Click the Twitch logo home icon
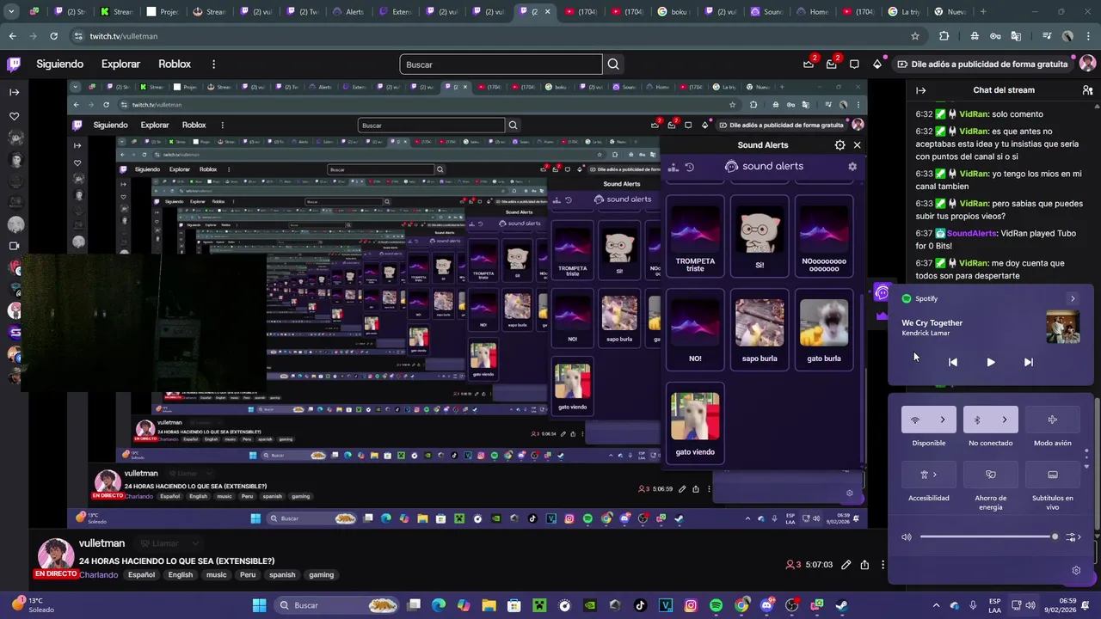 14,64
